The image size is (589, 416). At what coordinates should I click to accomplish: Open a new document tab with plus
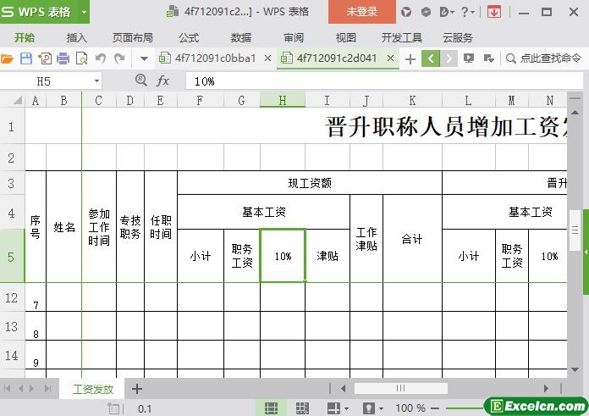click(410, 58)
